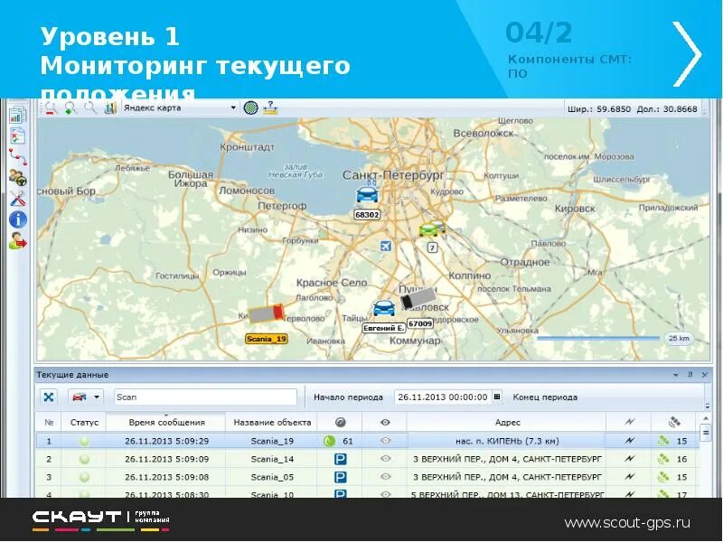Expand the vehicle type filter dropdown arrow
This screenshot has width=723, height=542.
(x=97, y=397)
